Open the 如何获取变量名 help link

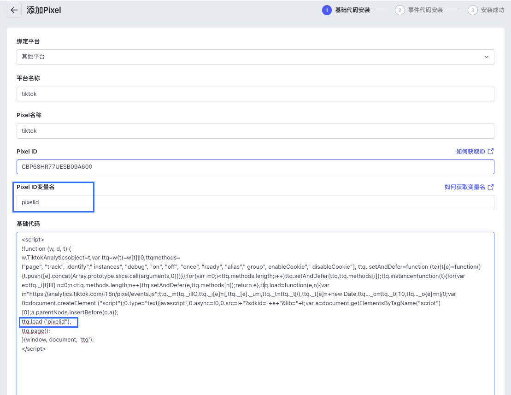pyautogui.click(x=465, y=187)
